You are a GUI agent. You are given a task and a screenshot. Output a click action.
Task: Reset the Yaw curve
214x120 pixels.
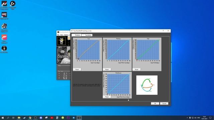77,69
